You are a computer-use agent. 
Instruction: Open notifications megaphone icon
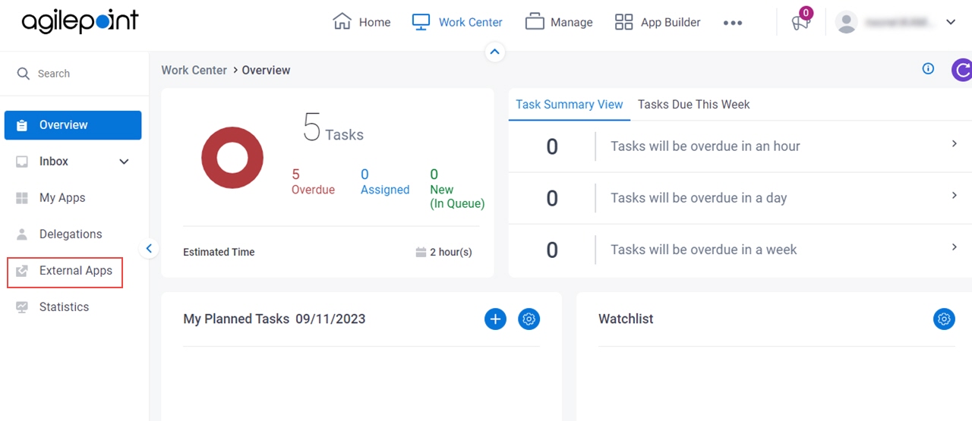(x=800, y=21)
